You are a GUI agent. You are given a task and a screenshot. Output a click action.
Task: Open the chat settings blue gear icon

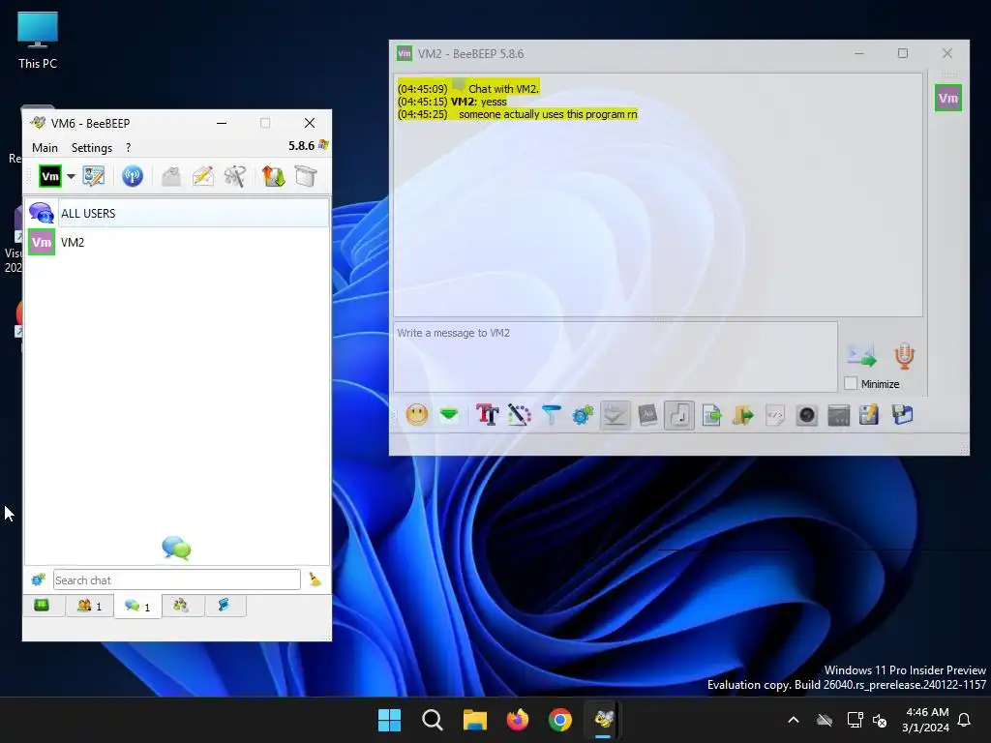coord(583,415)
